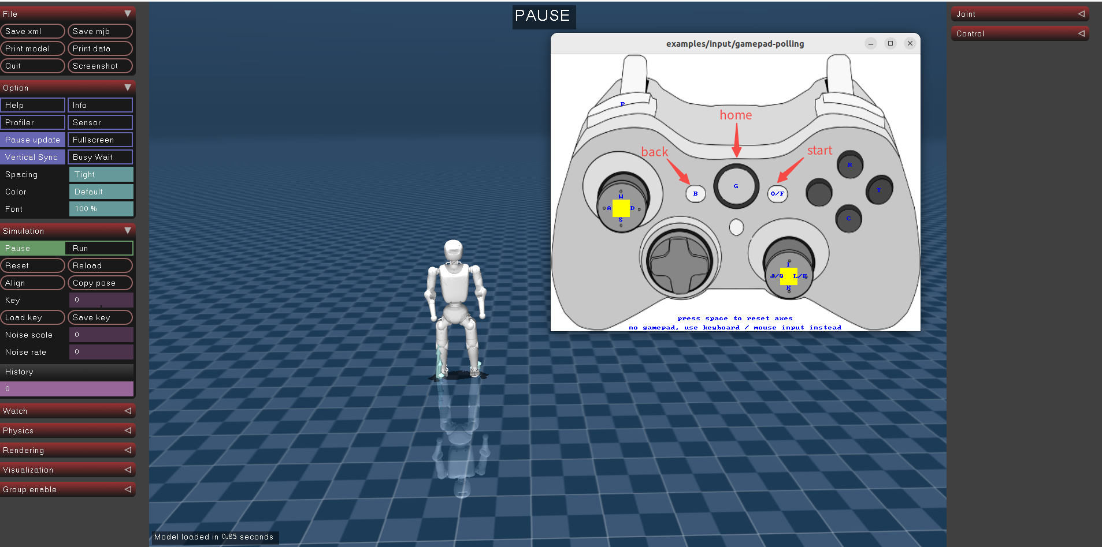Disable the Vertical Sync option
This screenshot has height=547, width=1102.
(33, 157)
